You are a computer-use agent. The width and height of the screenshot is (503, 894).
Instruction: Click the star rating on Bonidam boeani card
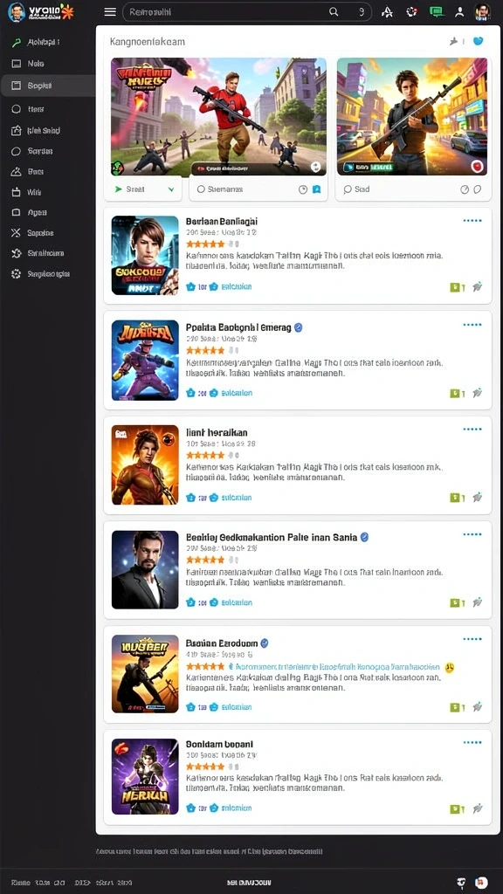pos(205,767)
